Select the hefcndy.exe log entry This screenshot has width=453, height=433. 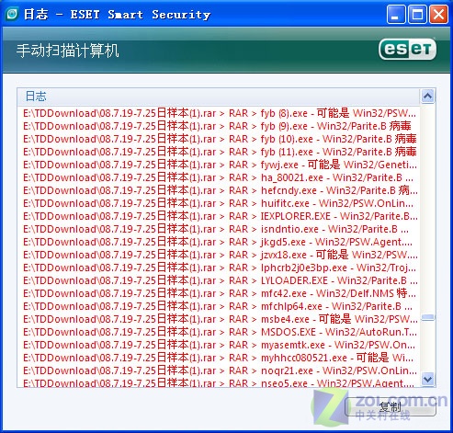coord(220,190)
